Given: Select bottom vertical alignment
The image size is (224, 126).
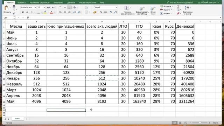Looking at the screenshot, I should click(69, 7).
